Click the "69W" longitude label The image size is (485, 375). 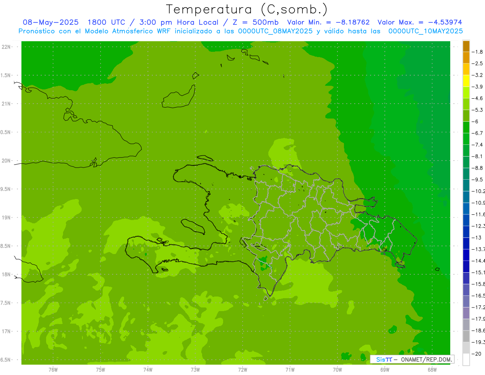(x=385, y=370)
